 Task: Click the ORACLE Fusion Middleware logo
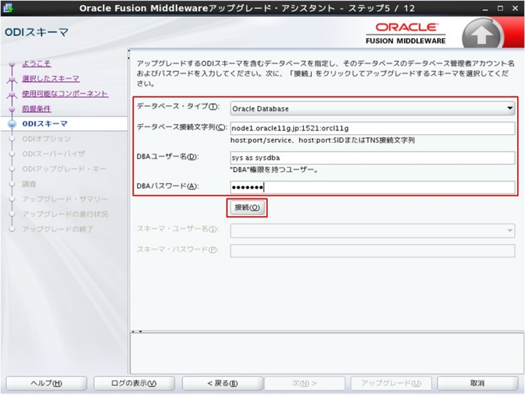[406, 33]
